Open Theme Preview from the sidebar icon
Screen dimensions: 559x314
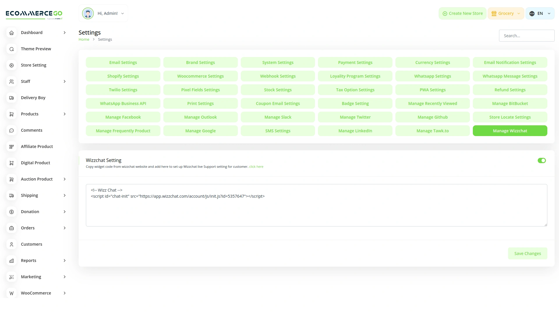11,49
